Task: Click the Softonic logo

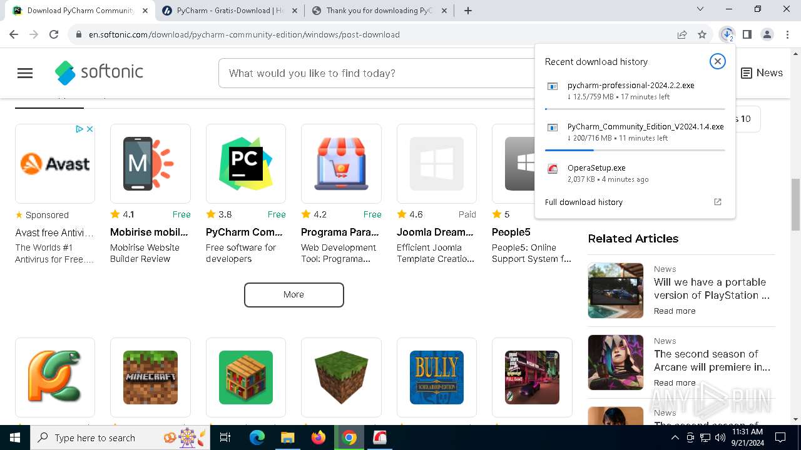Action: [99, 72]
